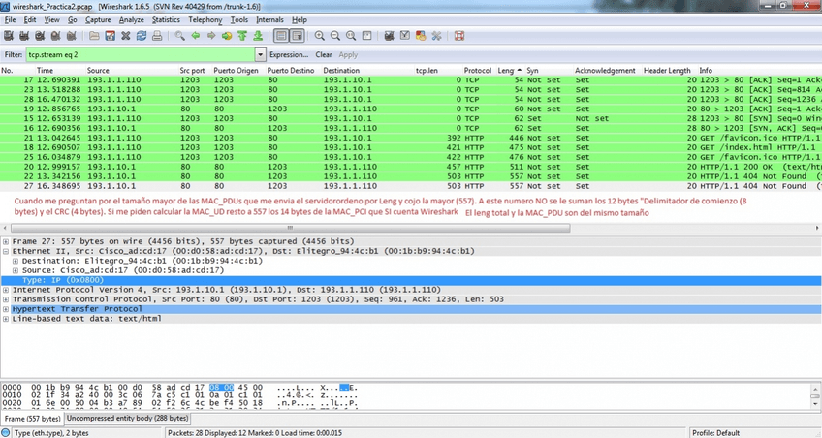Click the Expression... filter button

click(289, 55)
